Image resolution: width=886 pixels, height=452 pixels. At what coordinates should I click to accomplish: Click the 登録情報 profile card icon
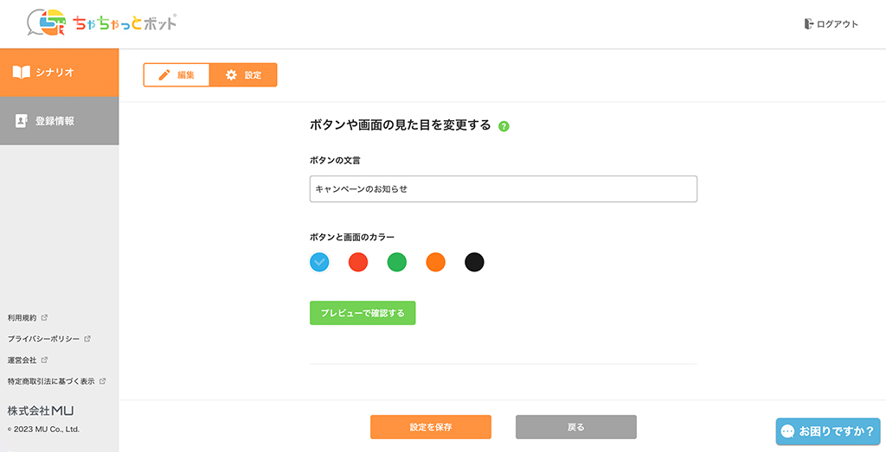click(22, 121)
